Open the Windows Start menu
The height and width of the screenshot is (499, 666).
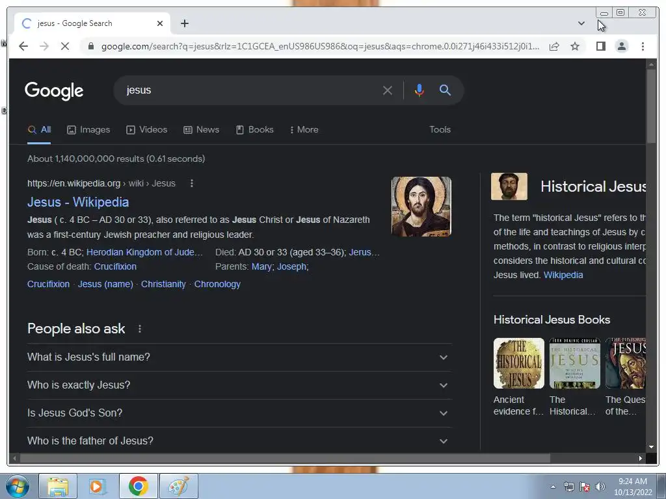point(18,486)
